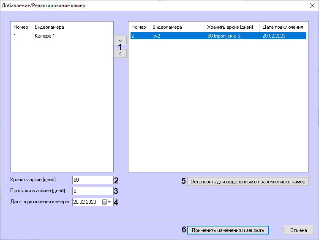Click the move-left arrow button

click(120, 54)
